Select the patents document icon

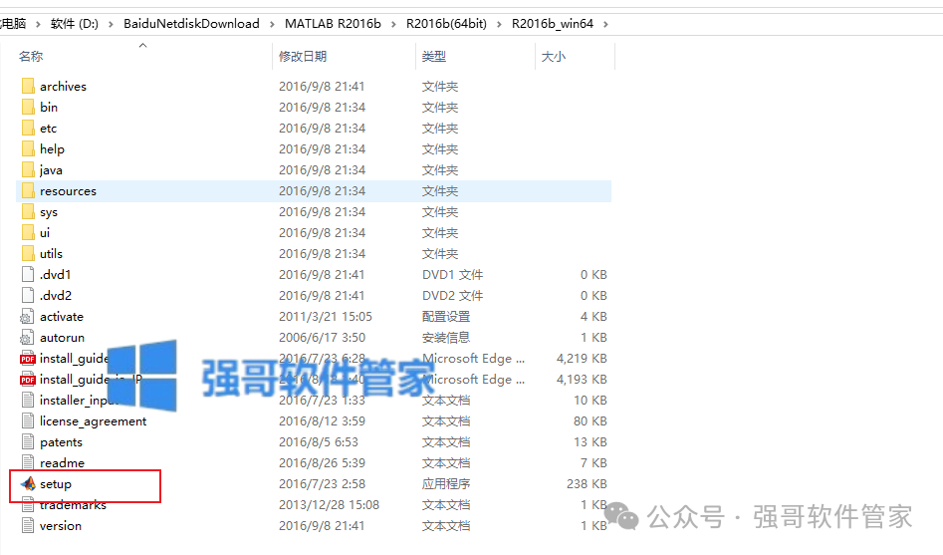28,441
